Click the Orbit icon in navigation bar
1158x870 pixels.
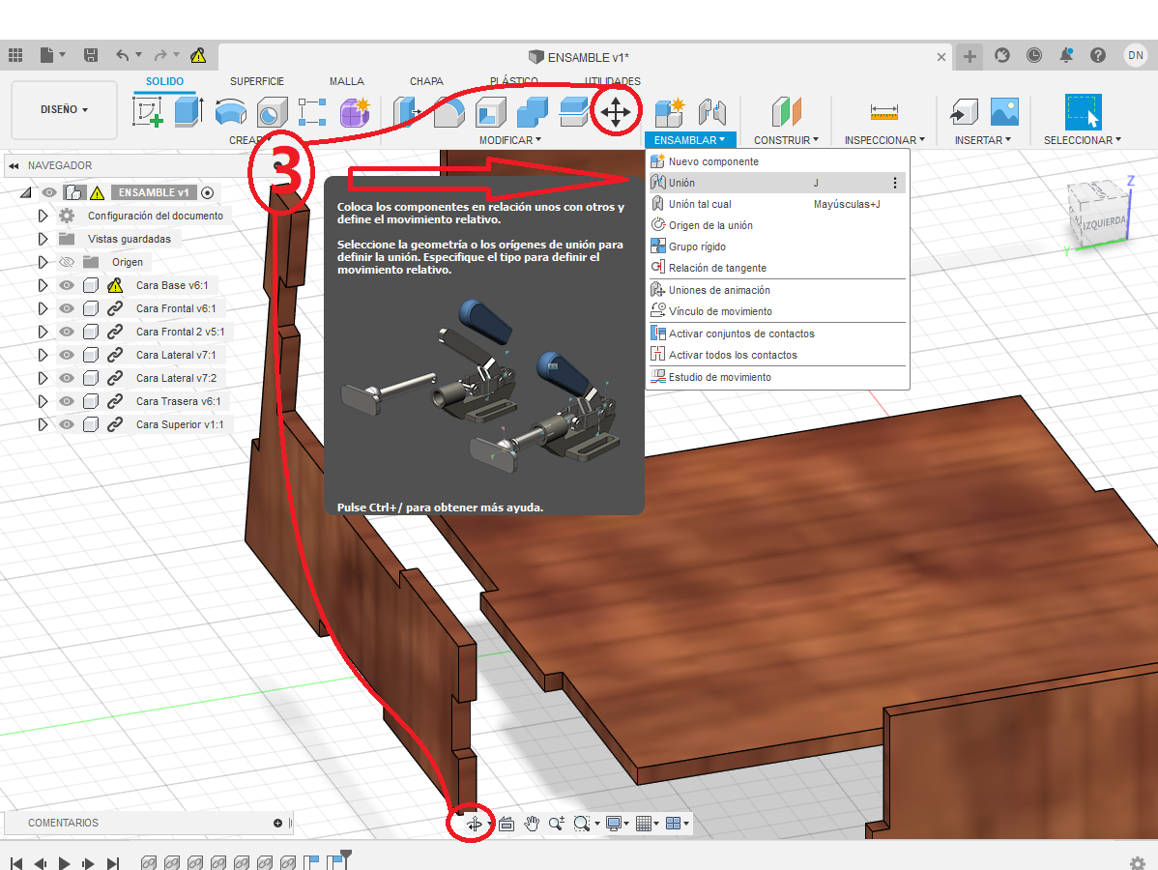pyautogui.click(x=475, y=824)
